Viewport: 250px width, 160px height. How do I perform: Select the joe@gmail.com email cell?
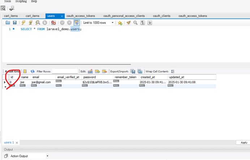43,82
